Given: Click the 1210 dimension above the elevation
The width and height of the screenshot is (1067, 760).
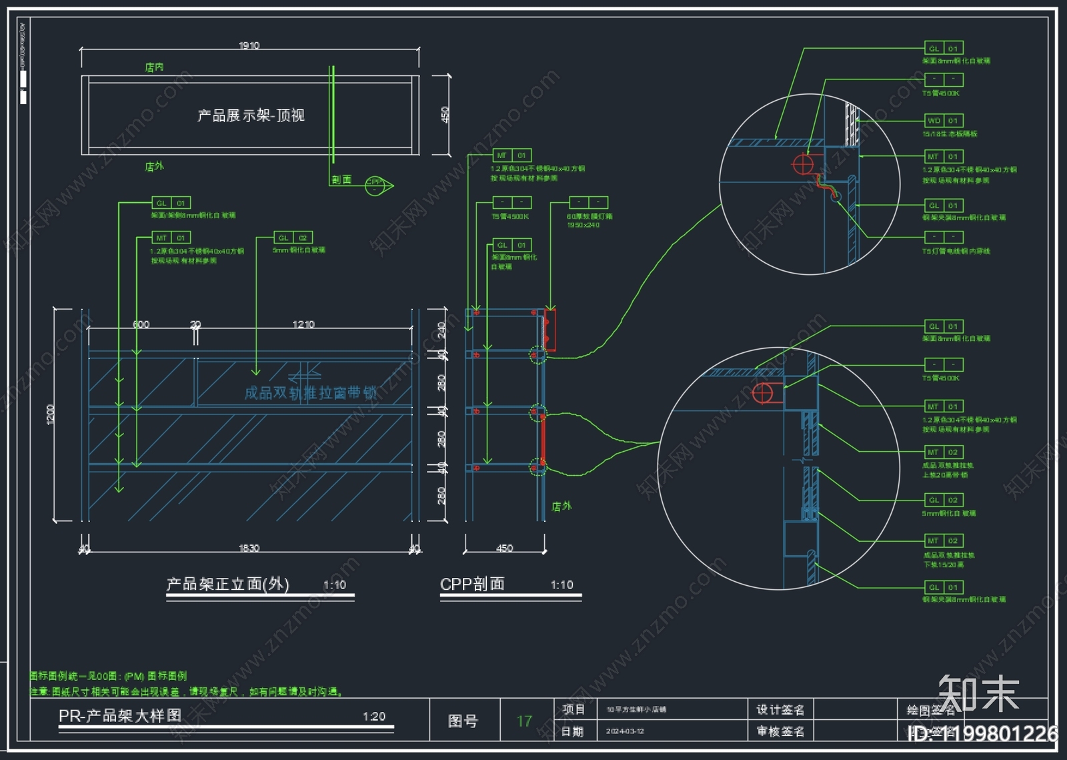Looking at the screenshot, I should coord(303,324).
